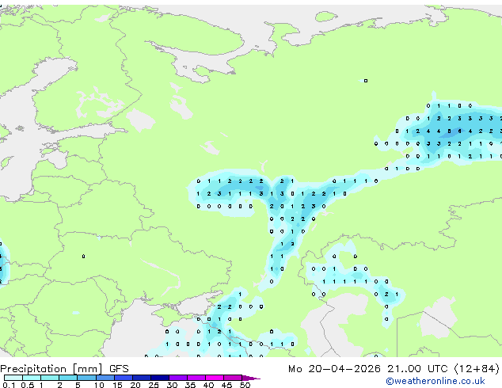Select the 5–10 mm legend swatch
The height and width of the screenshot is (388, 502).
[x=86, y=378]
